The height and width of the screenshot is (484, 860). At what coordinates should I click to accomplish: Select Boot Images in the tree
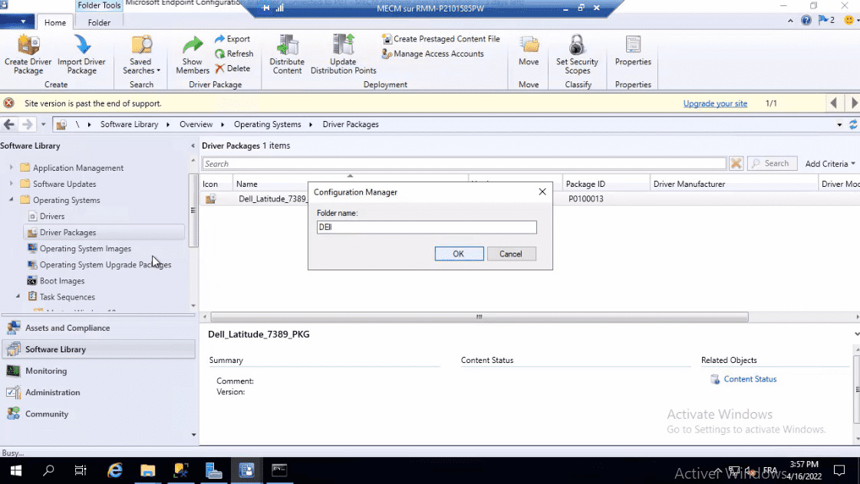click(x=61, y=281)
